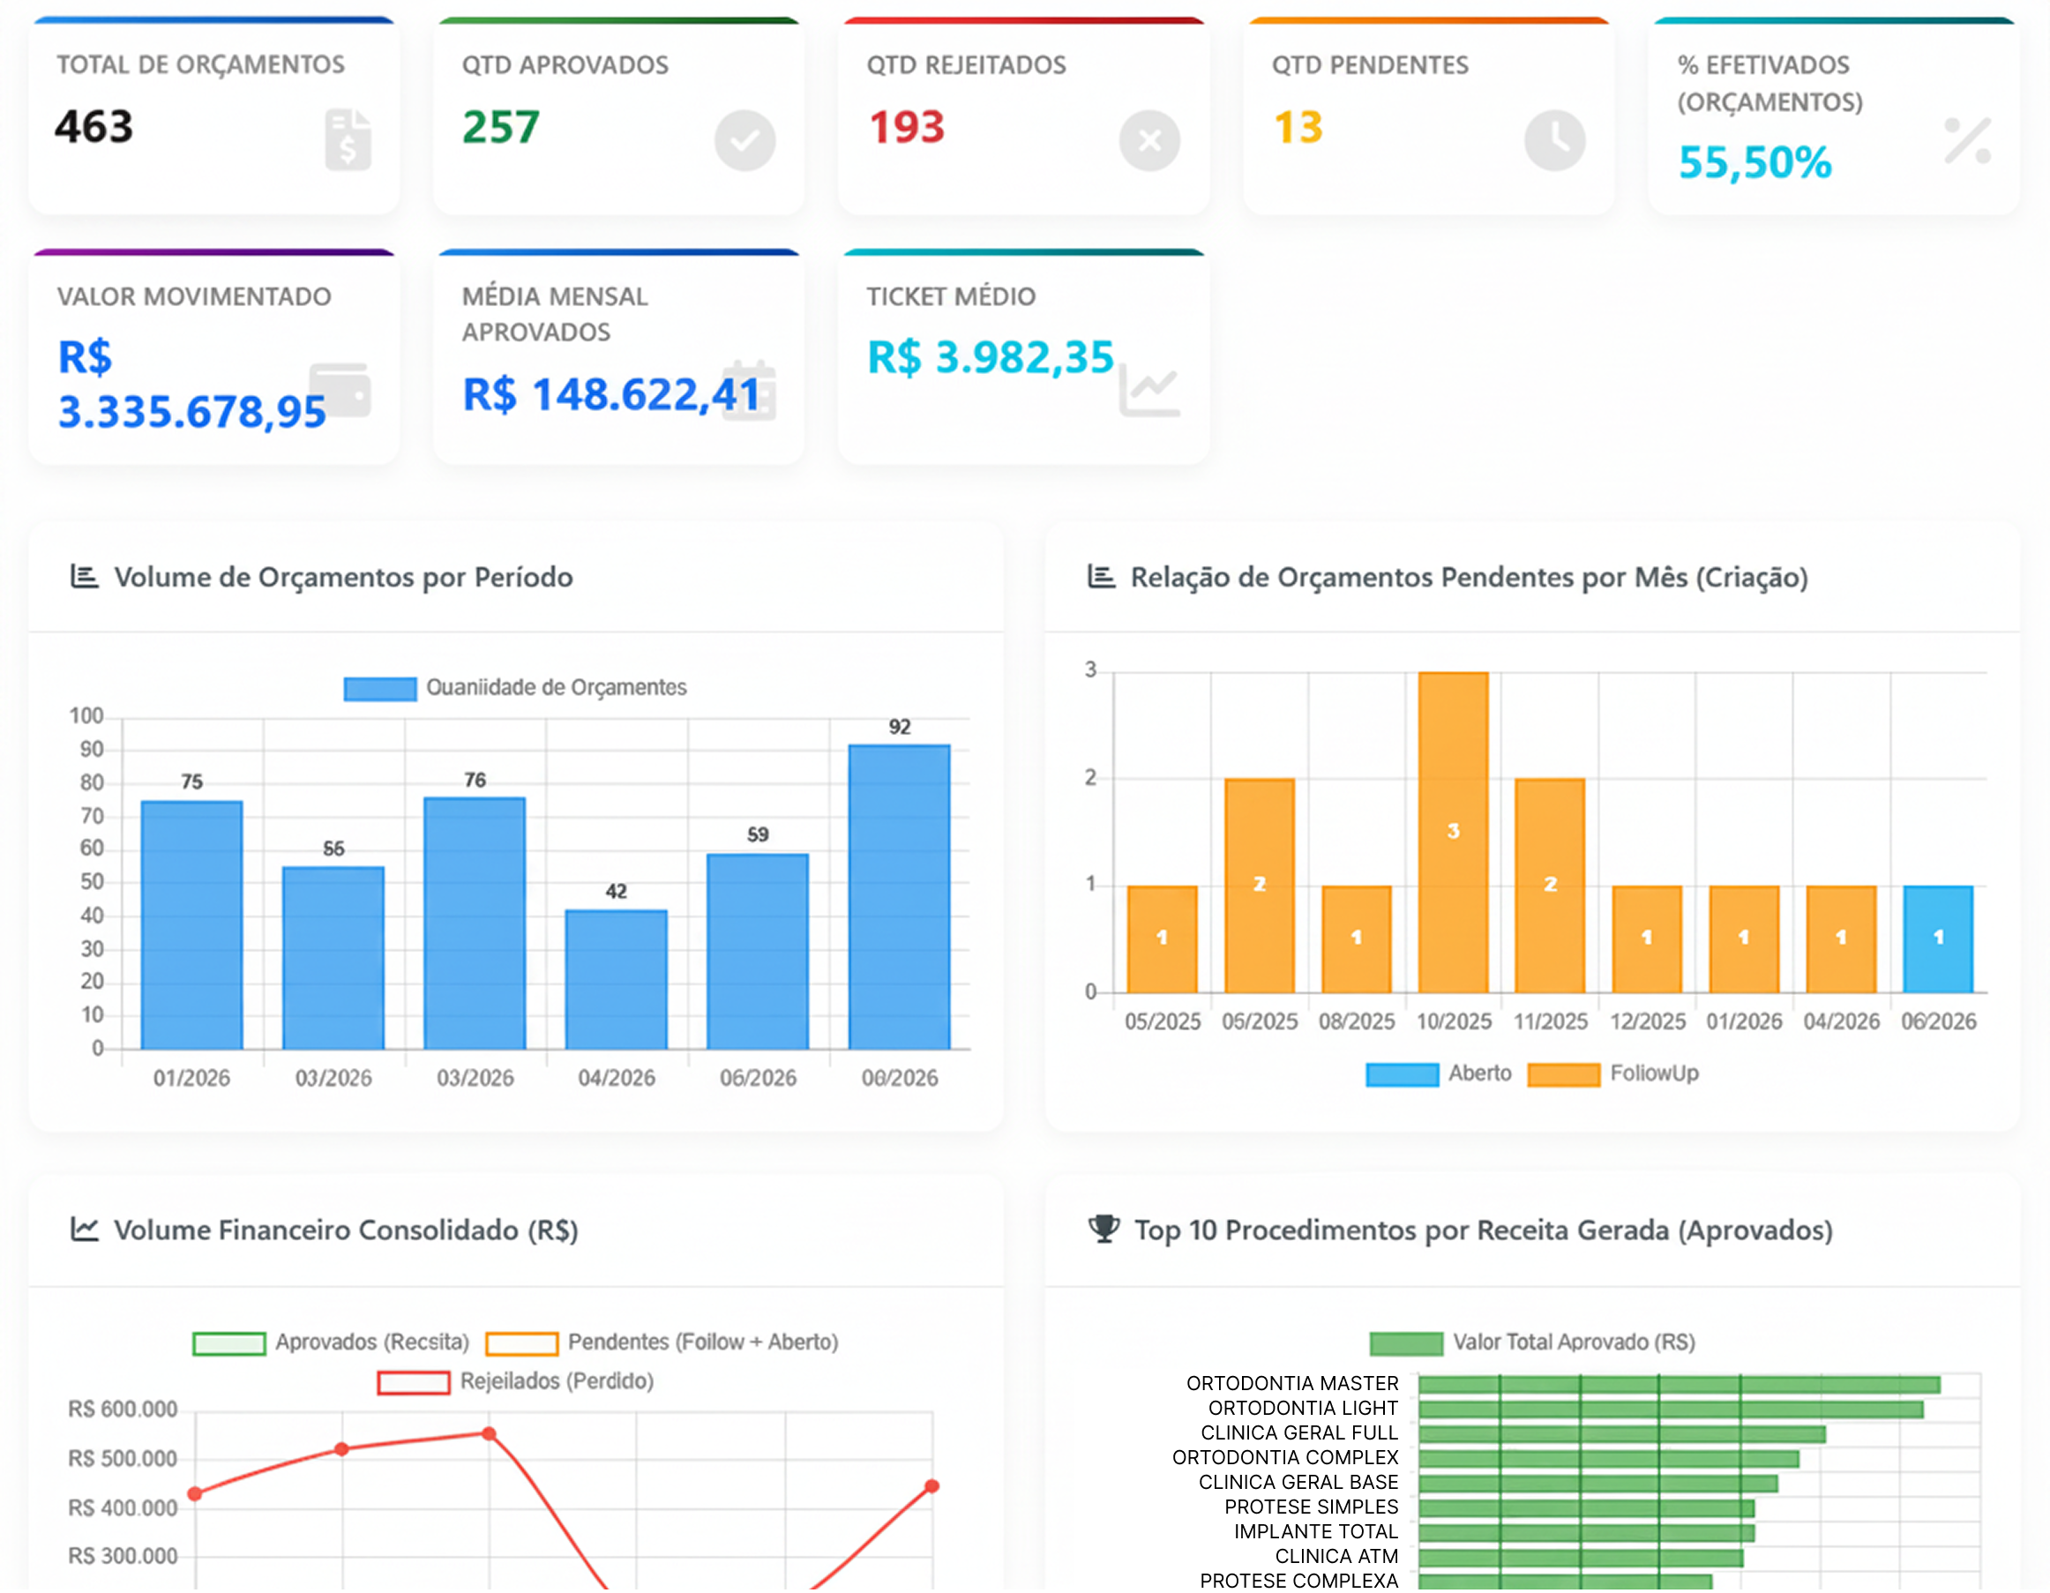Viewport: 2050px width, 1593px height.
Task: Click the checkmark icon in Qtd Aprovados card
Action: [744, 141]
